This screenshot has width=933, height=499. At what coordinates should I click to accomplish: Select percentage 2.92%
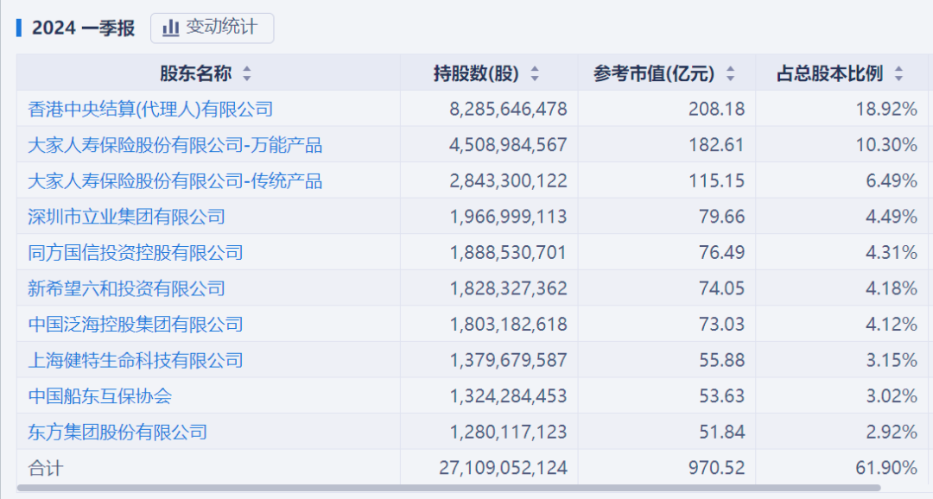892,432
